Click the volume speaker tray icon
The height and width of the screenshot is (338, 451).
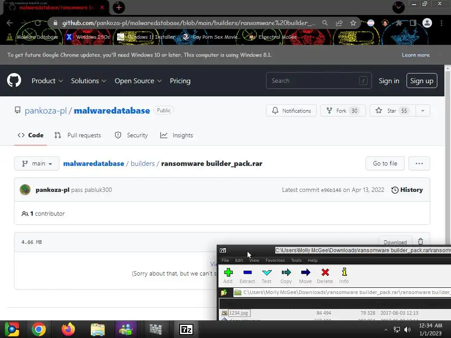407,330
